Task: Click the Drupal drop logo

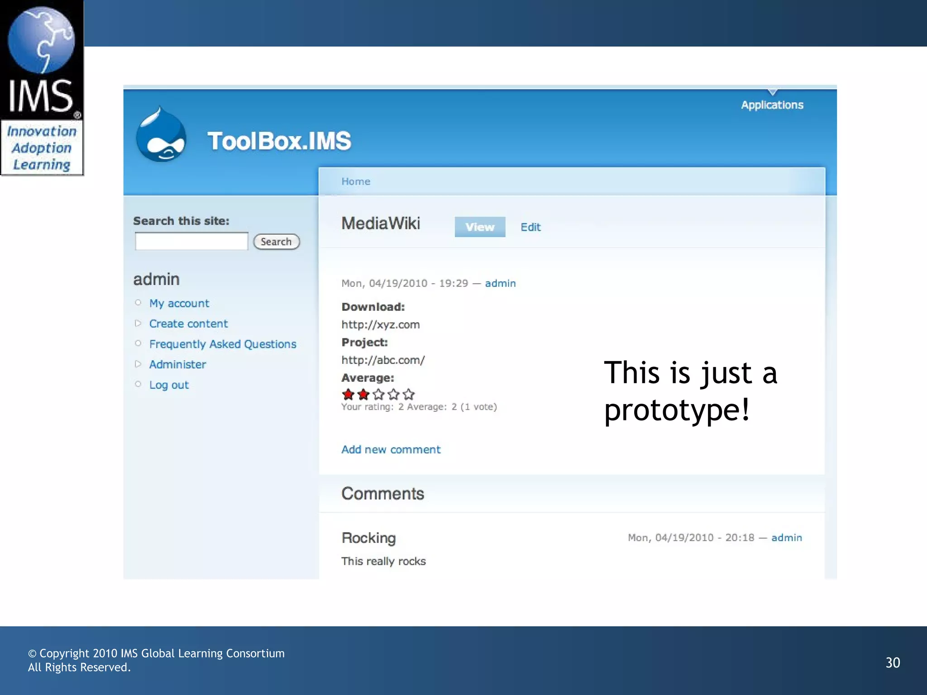Action: point(161,134)
